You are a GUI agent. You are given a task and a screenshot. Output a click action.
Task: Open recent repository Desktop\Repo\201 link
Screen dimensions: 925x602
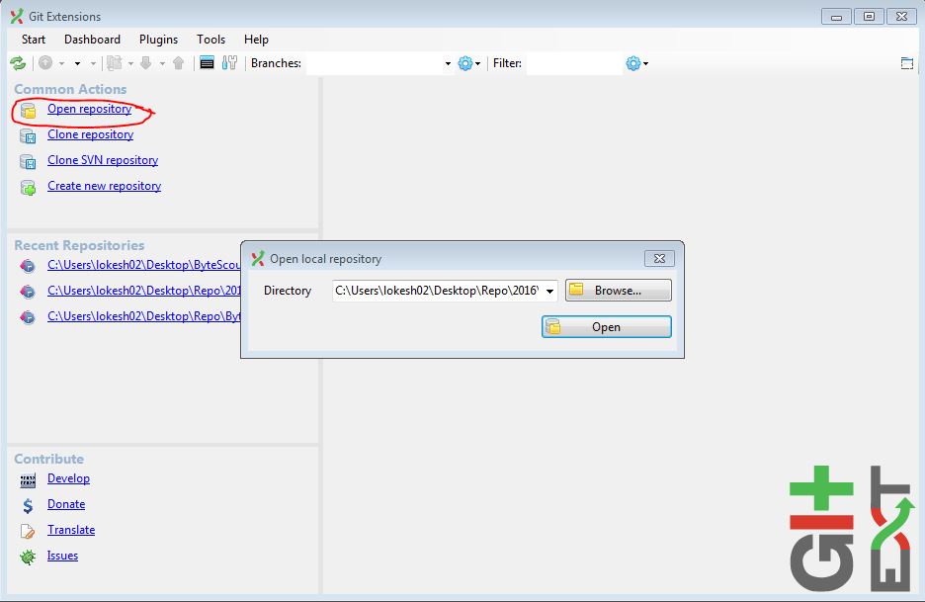(x=143, y=291)
